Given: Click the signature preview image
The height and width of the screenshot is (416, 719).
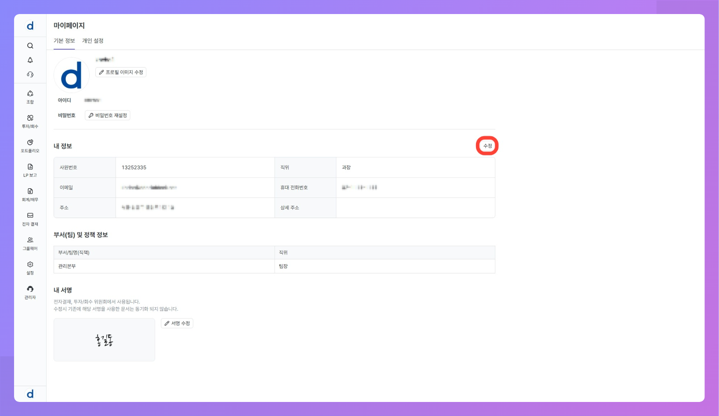Looking at the screenshot, I should 104,340.
